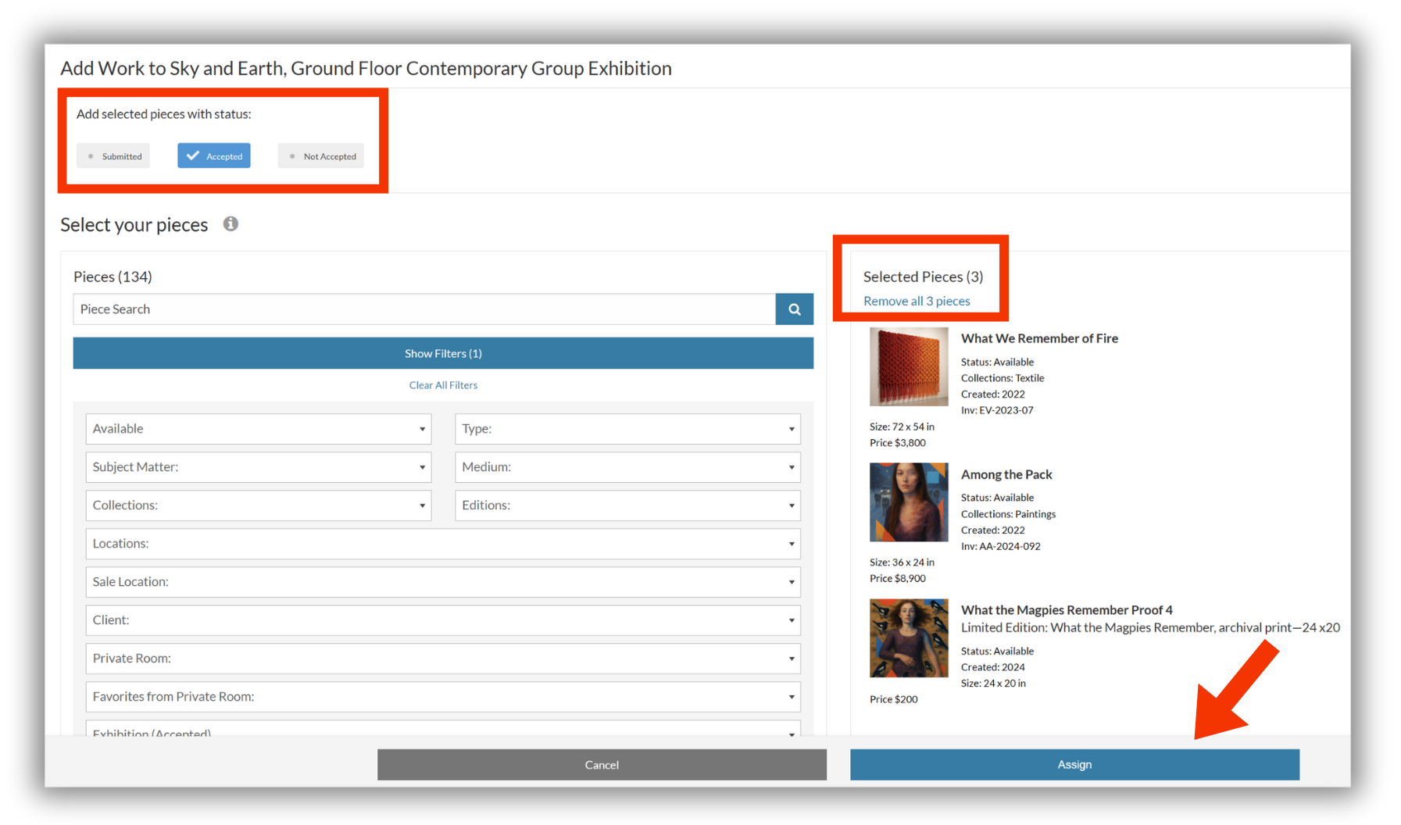Expand the Subject Matter dropdown
Image resolution: width=1401 pixels, height=825 pixels.
259,467
